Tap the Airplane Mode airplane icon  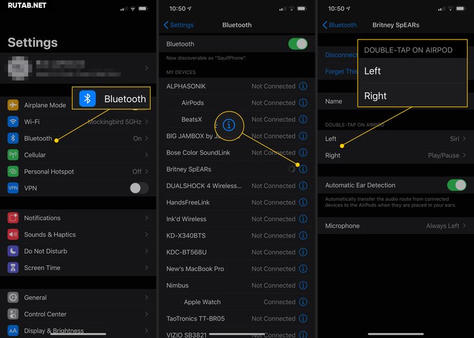tap(13, 105)
